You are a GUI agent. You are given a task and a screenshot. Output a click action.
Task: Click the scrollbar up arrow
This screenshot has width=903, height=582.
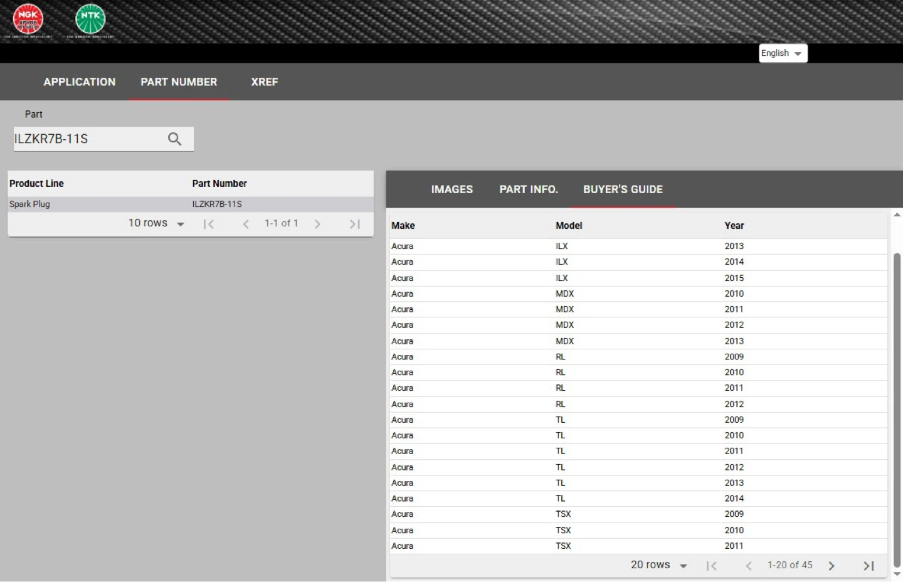coord(897,214)
